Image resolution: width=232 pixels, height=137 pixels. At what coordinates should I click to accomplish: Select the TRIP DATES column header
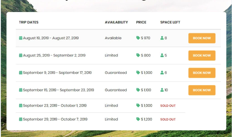pyautogui.click(x=29, y=22)
